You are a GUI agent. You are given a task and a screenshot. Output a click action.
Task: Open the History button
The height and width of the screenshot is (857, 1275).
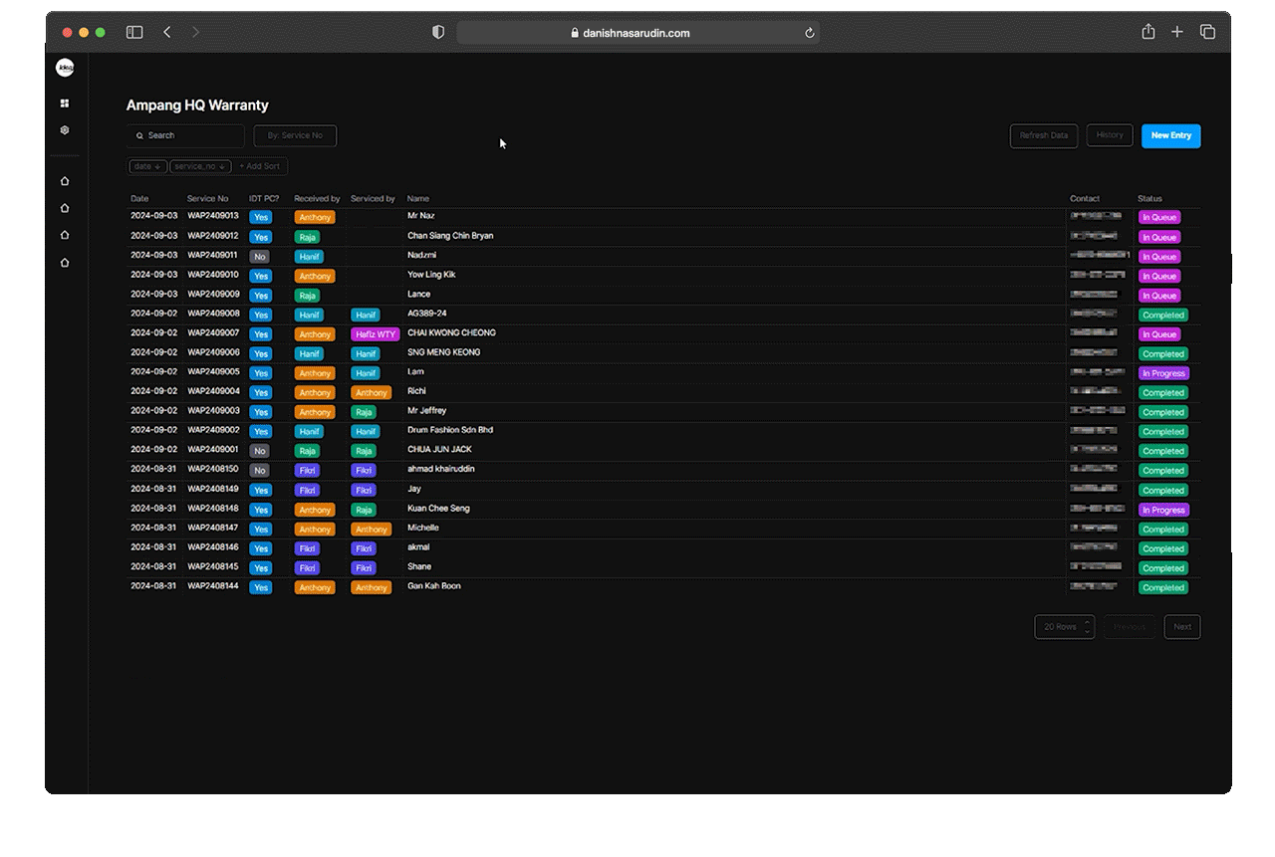1110,135
